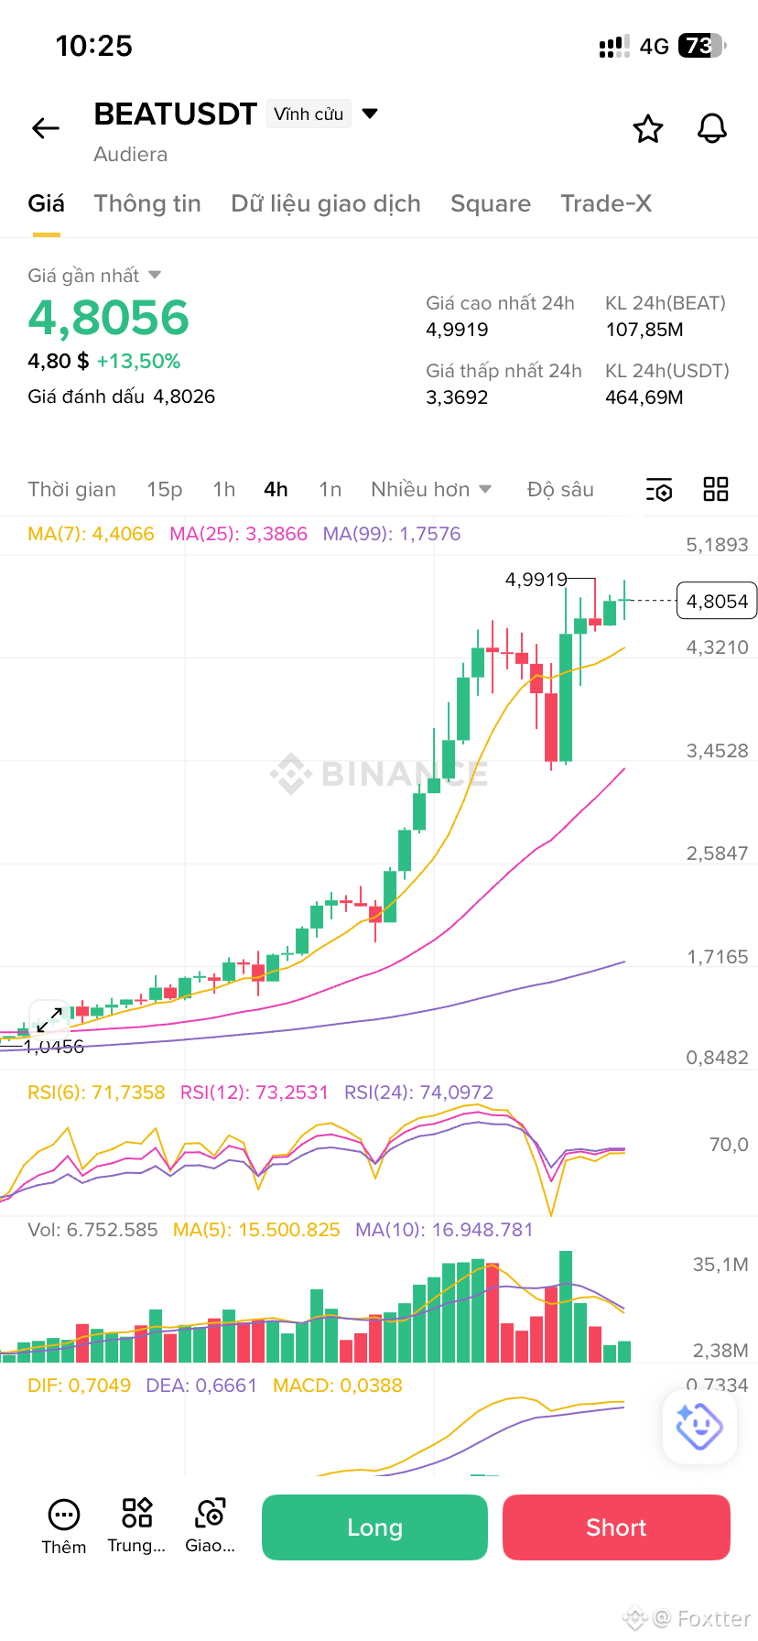Screen dimensions: 758x1641
Task: Tap MA(7): 4,4066 indicator label
Action: [x=91, y=534]
